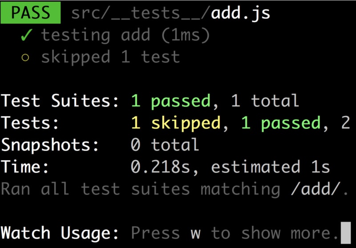The height and width of the screenshot is (248, 356).
Task: Click the src/__tests__/ path text
Action: (140, 13)
